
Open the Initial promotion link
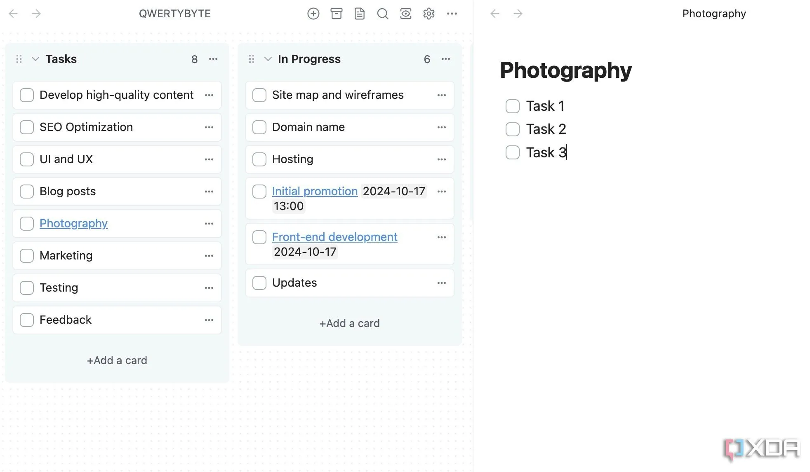(314, 192)
